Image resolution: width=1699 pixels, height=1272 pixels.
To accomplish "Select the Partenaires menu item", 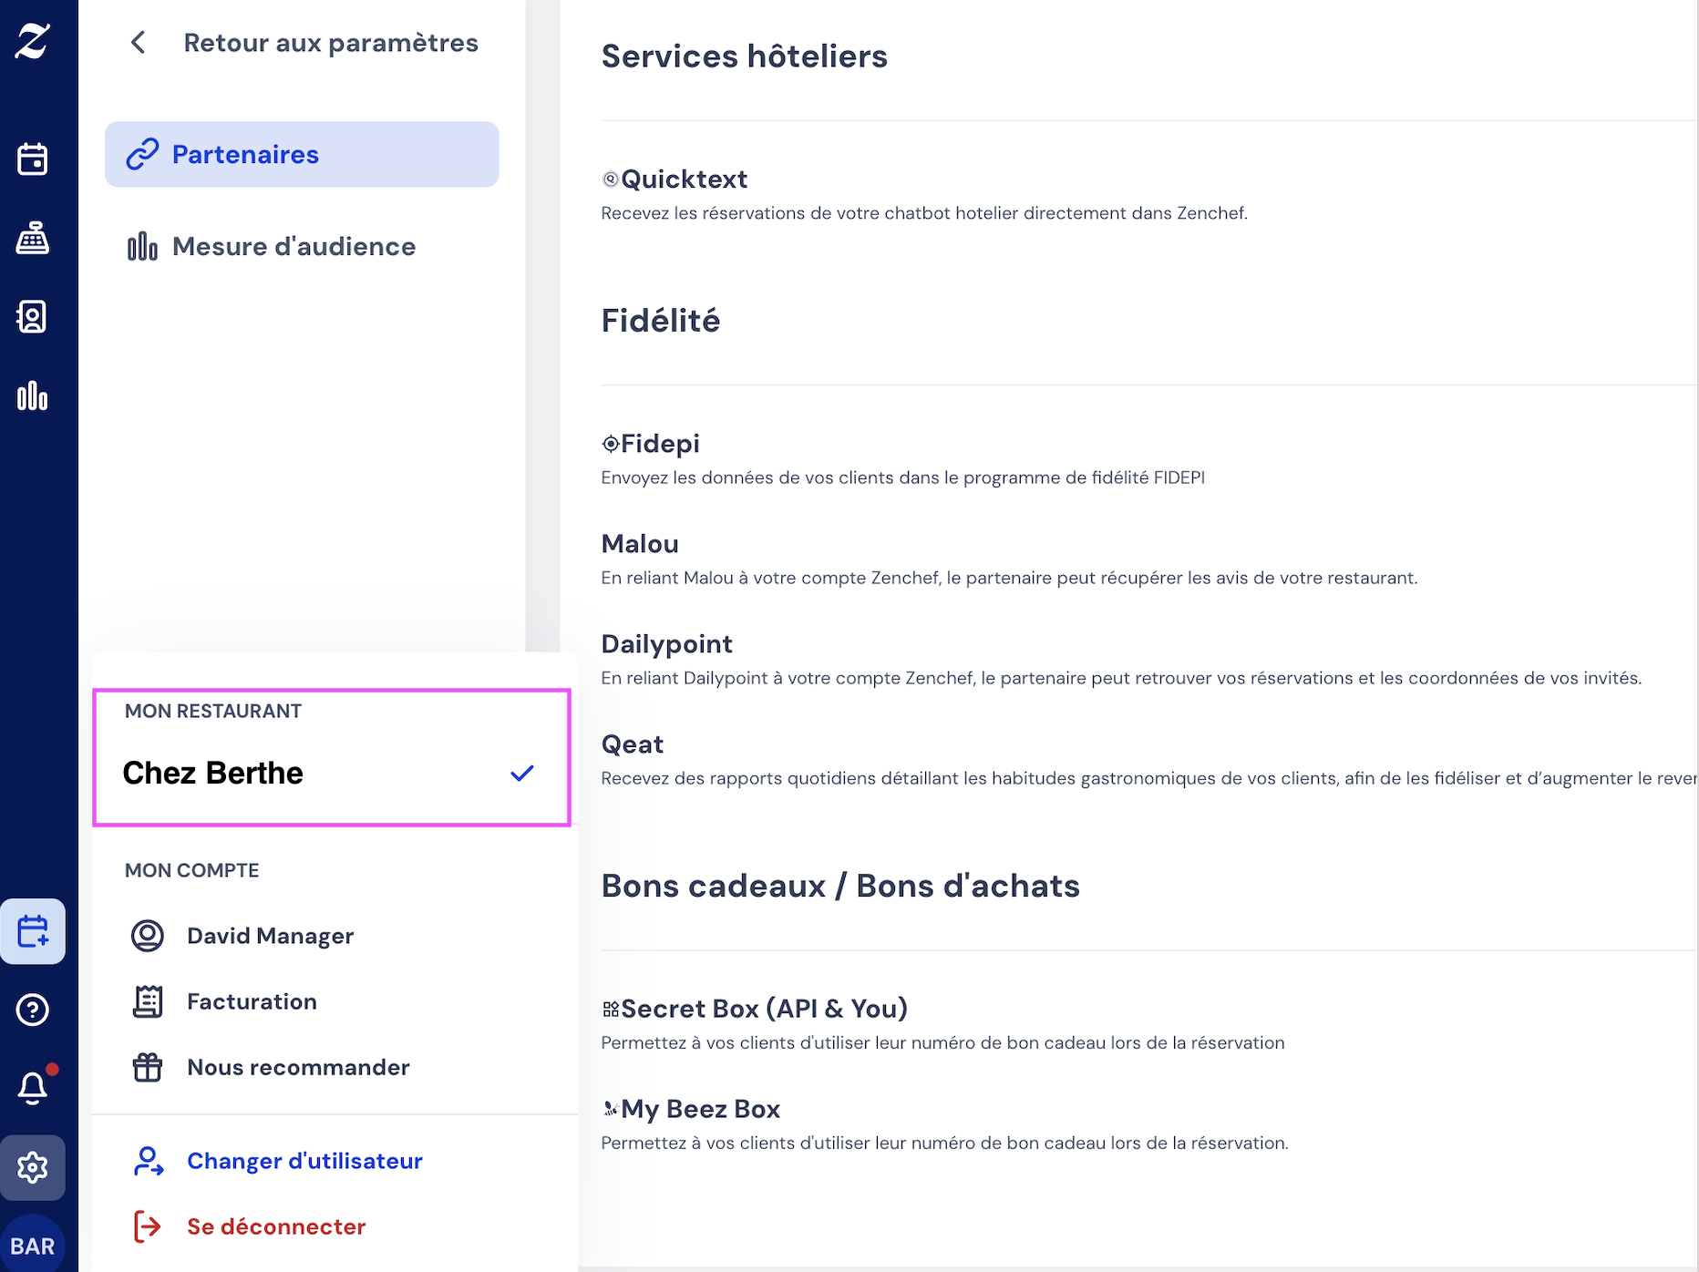I will pos(302,154).
